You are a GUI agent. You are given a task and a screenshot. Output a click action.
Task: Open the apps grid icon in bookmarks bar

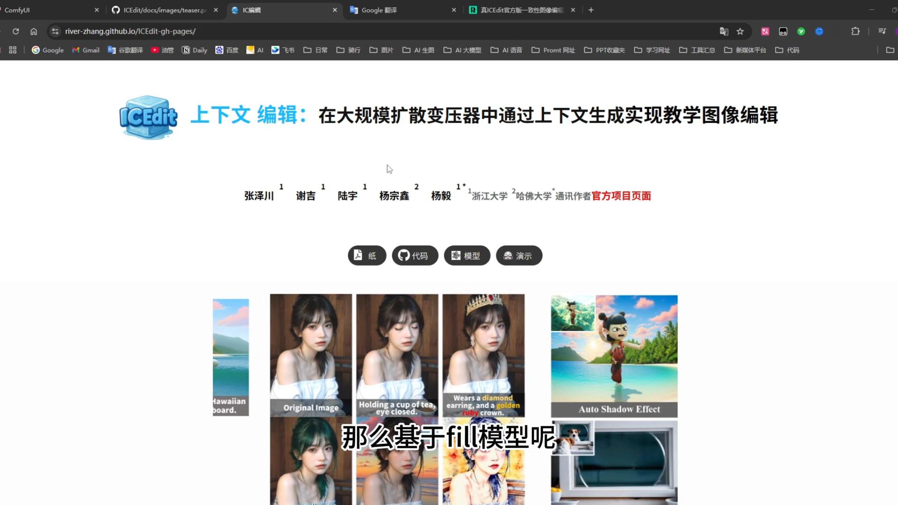[x=13, y=50]
